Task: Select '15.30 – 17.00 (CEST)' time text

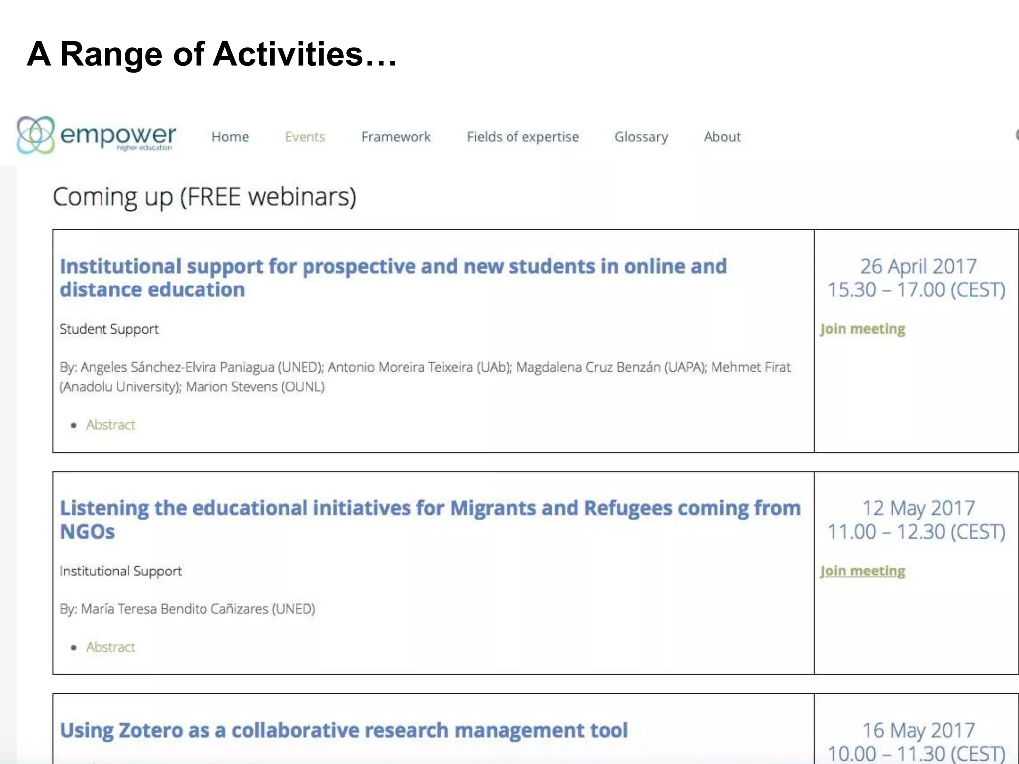Action: 917,290
